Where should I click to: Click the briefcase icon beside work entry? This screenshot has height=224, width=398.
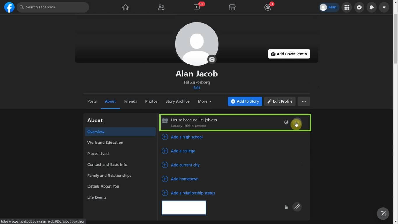[165, 121]
